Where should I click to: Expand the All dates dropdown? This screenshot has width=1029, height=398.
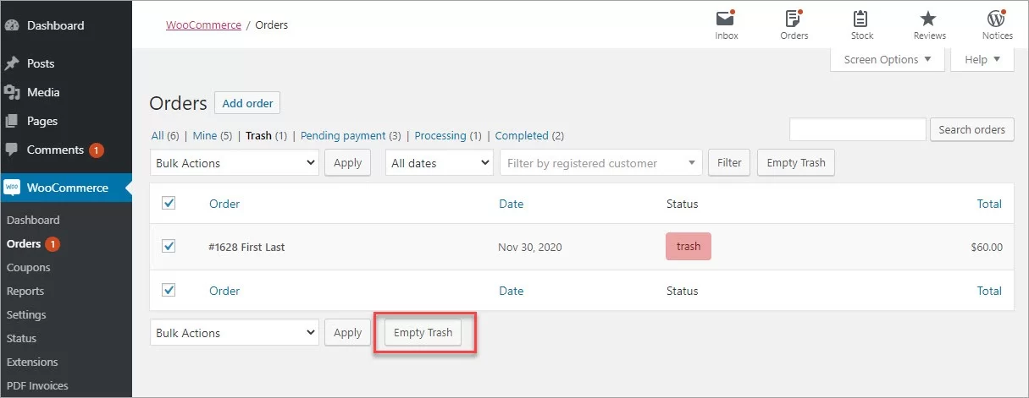pos(440,163)
